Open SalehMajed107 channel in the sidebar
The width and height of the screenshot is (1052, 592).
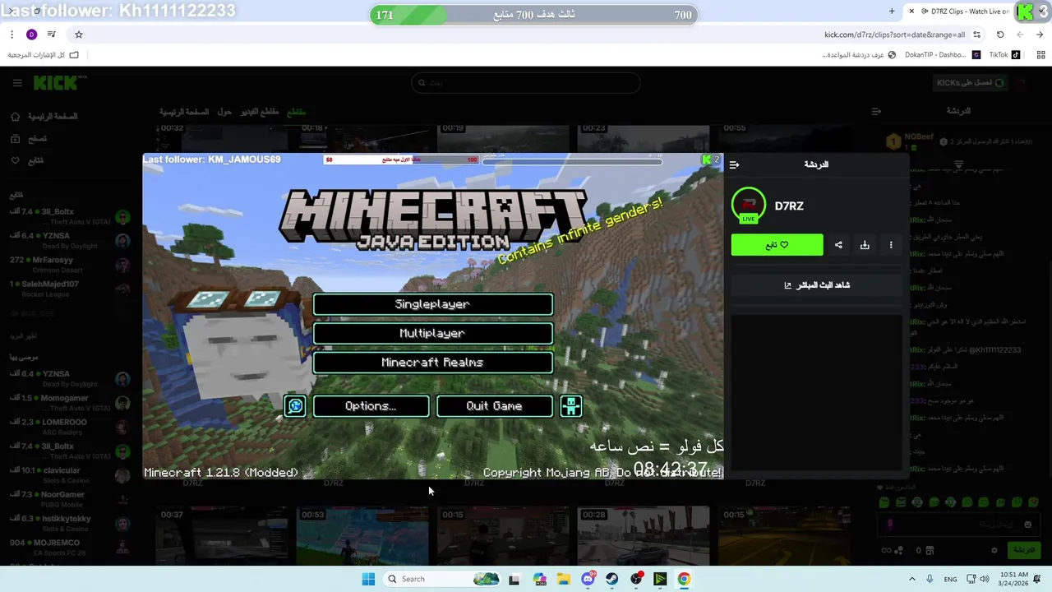point(70,289)
